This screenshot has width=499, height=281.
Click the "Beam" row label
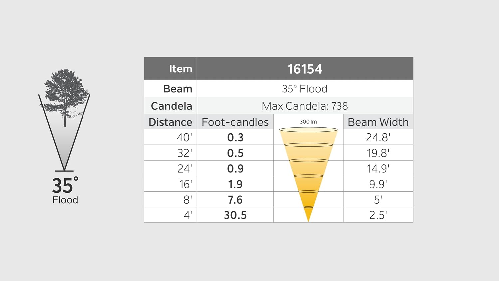tap(178, 89)
